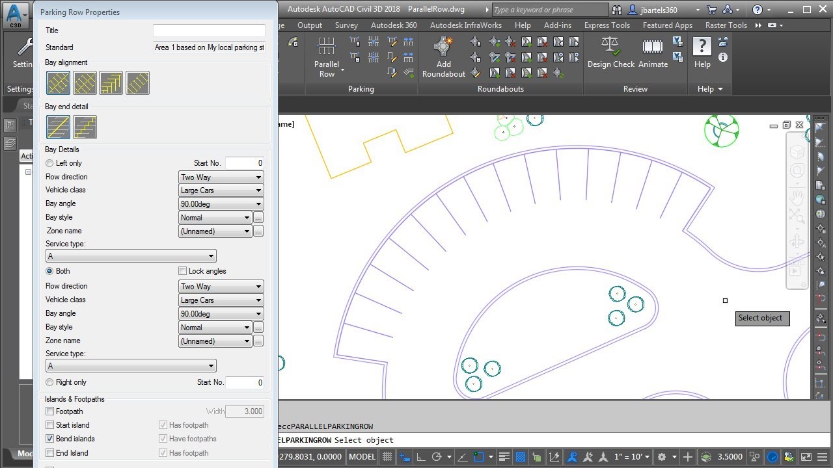Image resolution: width=833 pixels, height=468 pixels.
Task: Select the Left only radio button
Action: [49, 163]
